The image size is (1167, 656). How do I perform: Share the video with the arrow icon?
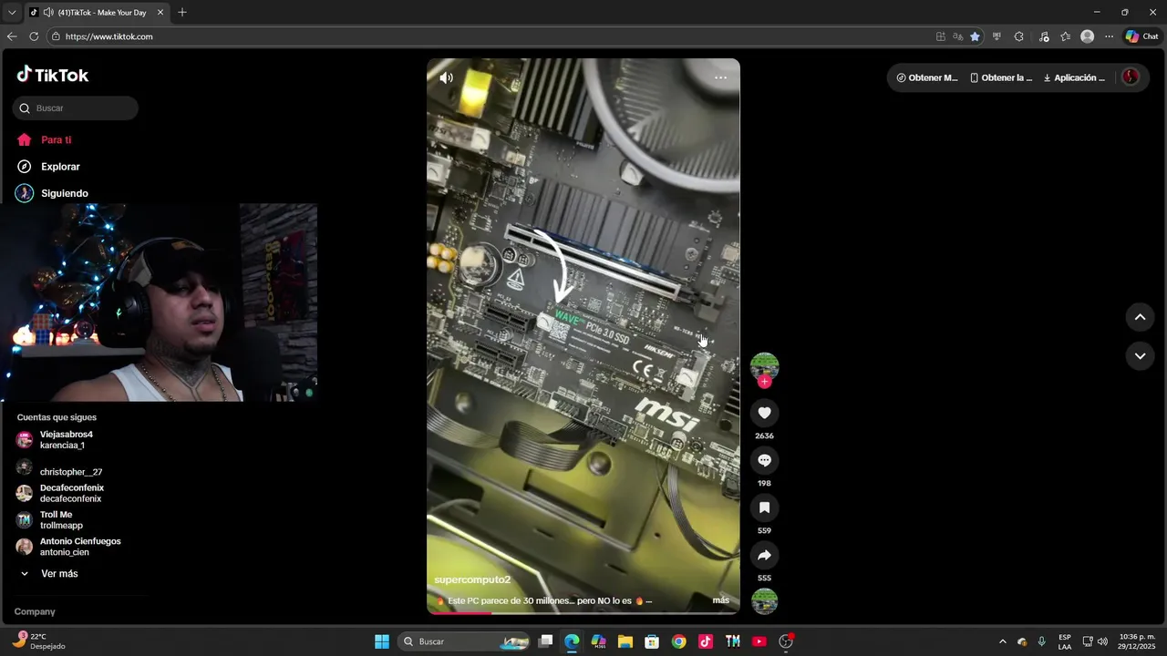pos(764,555)
